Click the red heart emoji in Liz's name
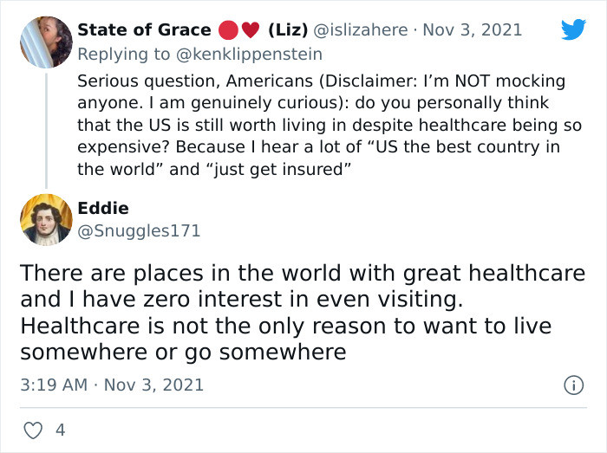This screenshot has height=453, width=607. pyautogui.click(x=251, y=30)
